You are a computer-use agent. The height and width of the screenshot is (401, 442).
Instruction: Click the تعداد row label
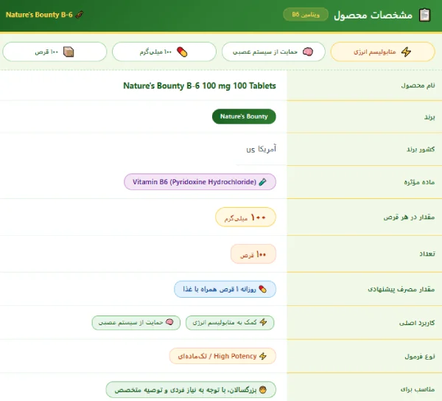coord(427,254)
